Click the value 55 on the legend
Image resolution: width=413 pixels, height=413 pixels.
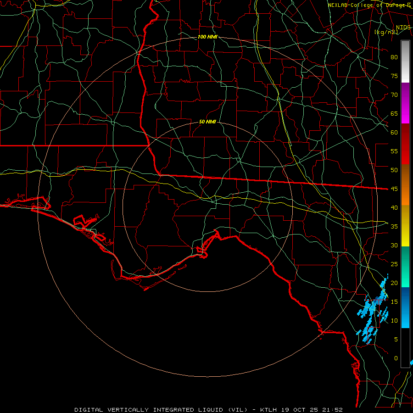(394, 151)
